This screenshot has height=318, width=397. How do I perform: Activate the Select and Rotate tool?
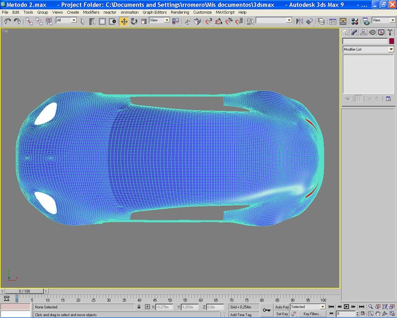click(134, 21)
